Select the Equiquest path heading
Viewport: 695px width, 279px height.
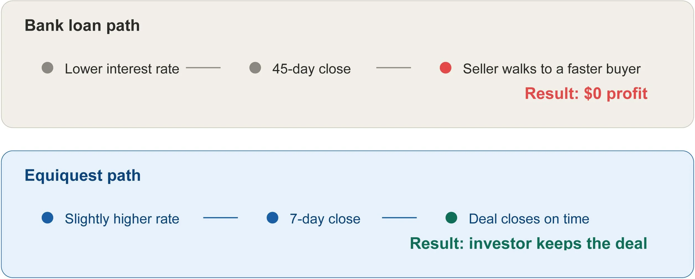(x=83, y=176)
